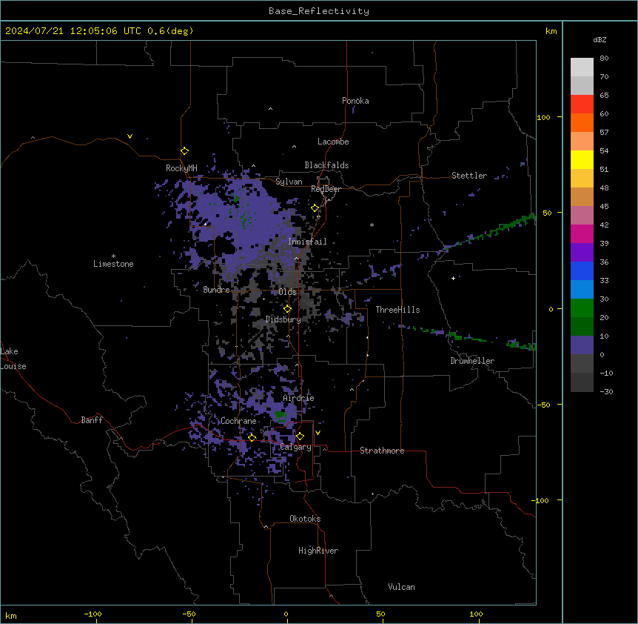The height and width of the screenshot is (624, 638).
Task: Click the white plus marker north of Drumheller
Action: [x=453, y=278]
